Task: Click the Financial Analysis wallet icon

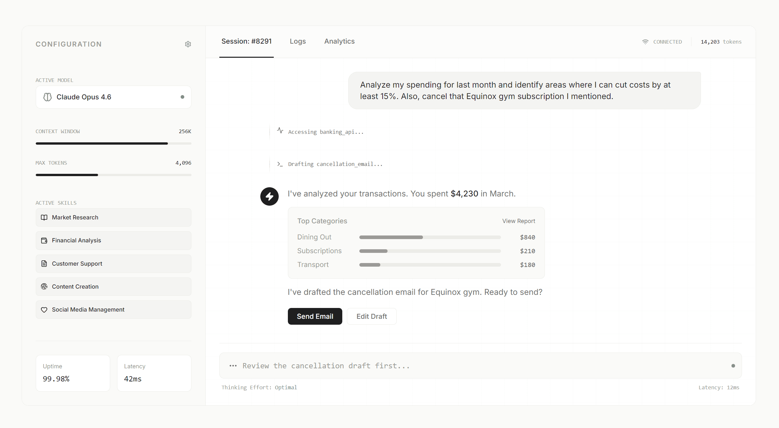Action: (44, 240)
